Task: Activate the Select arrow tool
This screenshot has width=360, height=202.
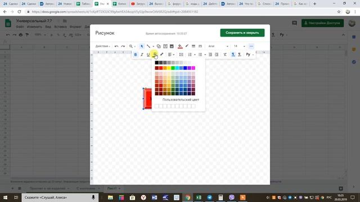Action: click(x=142, y=46)
